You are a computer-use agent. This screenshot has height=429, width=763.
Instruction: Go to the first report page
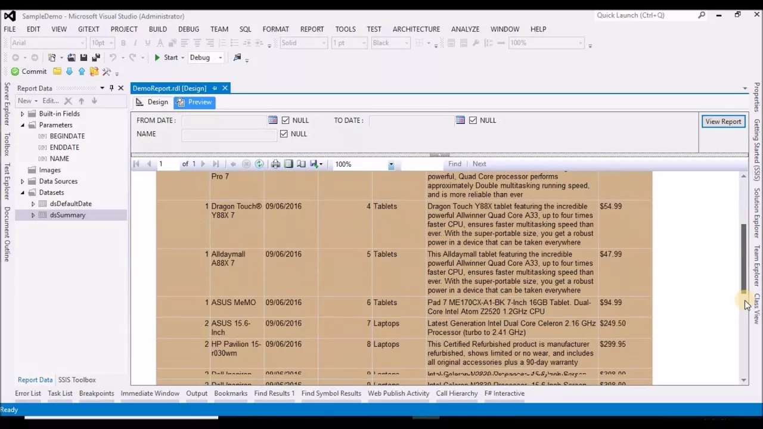coord(136,164)
